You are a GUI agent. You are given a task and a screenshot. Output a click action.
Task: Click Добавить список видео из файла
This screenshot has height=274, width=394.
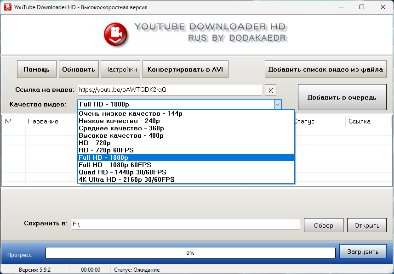coord(325,69)
